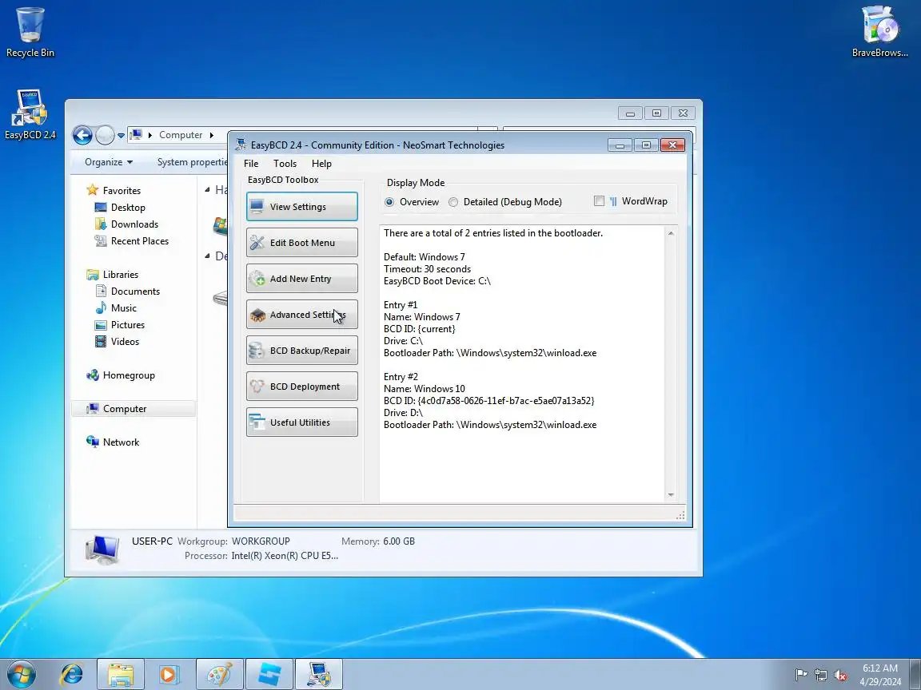This screenshot has width=921, height=690.
Task: Click Add New Entry button
Action: point(302,278)
